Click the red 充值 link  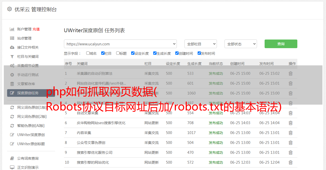[36, 29]
